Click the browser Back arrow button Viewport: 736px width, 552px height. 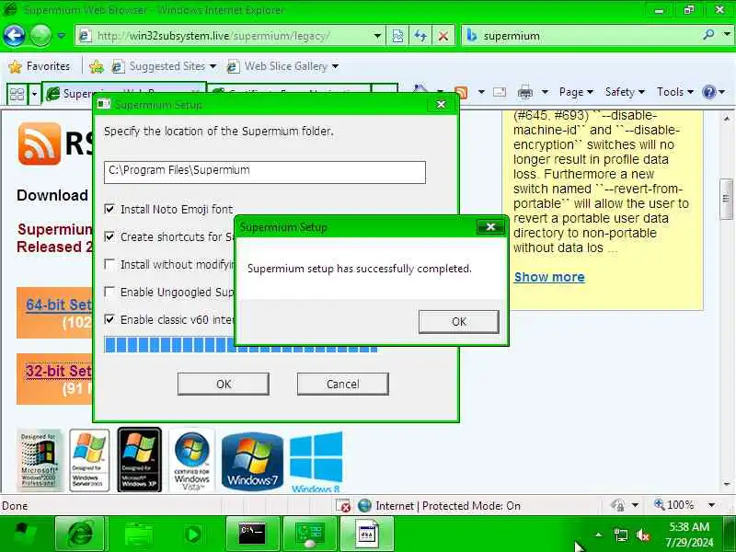14,35
